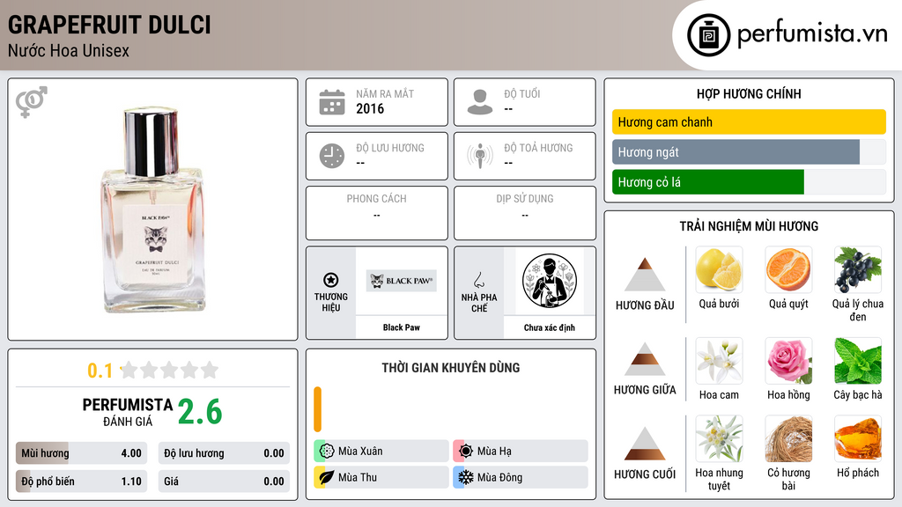Click the Quả lý chua đen note image
The width and height of the screenshot is (902, 507).
pyautogui.click(x=858, y=269)
